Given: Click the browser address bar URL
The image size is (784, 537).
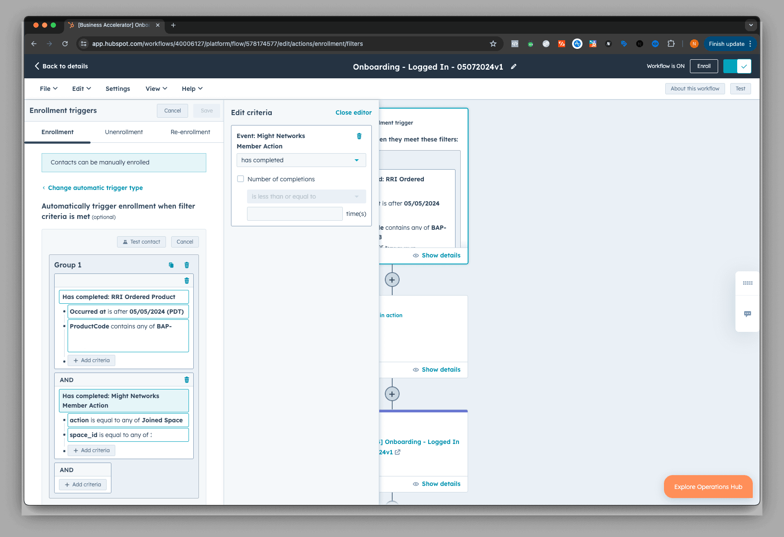Looking at the screenshot, I should [228, 44].
